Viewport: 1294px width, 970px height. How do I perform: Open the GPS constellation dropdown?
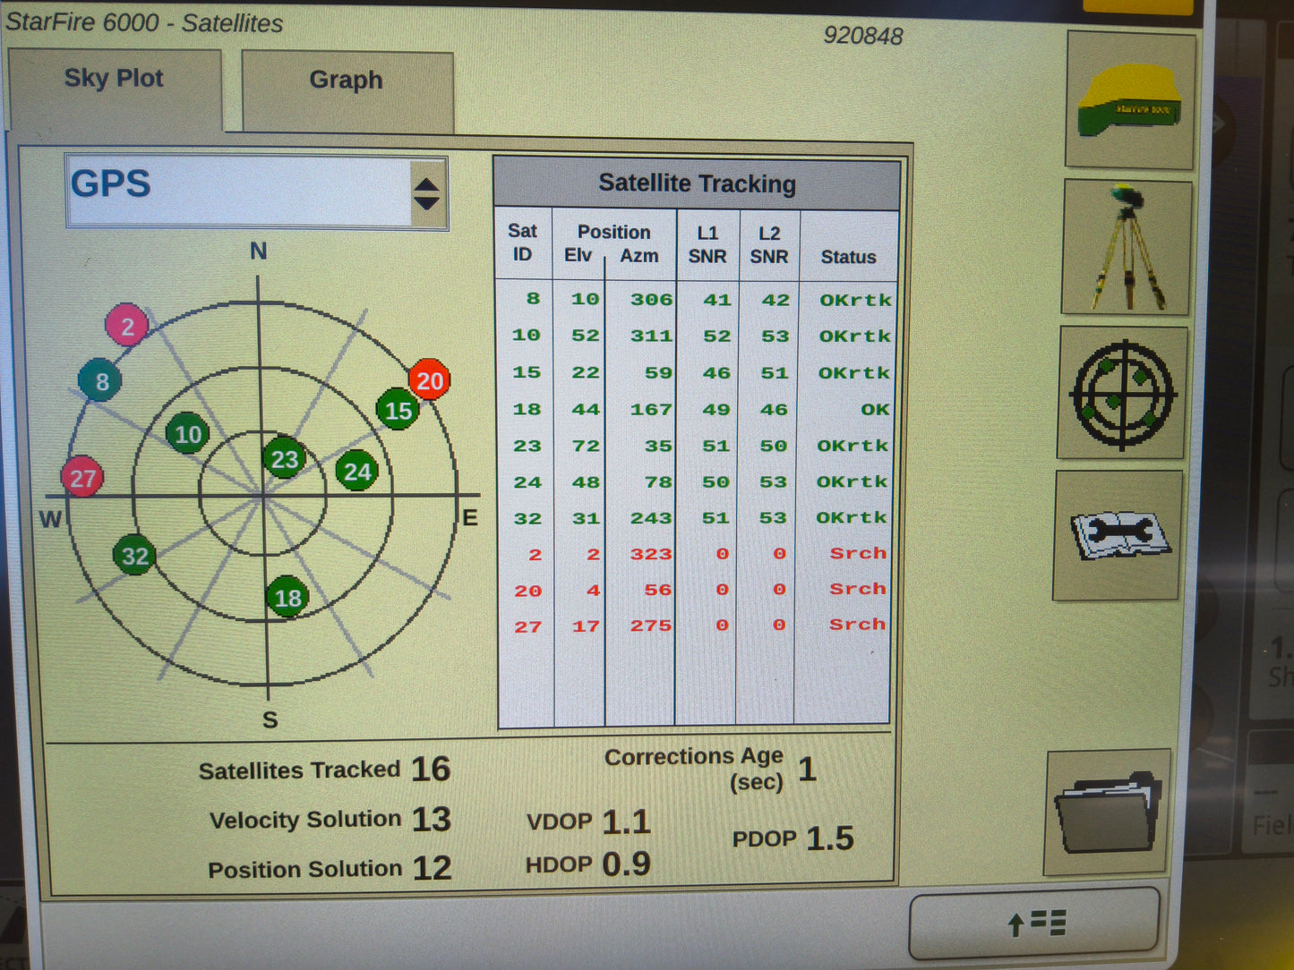click(x=256, y=191)
